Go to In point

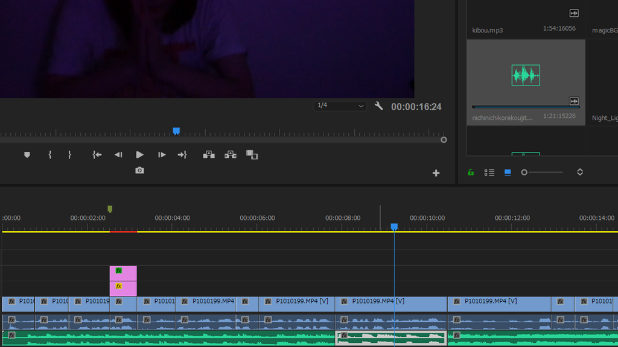(x=97, y=155)
